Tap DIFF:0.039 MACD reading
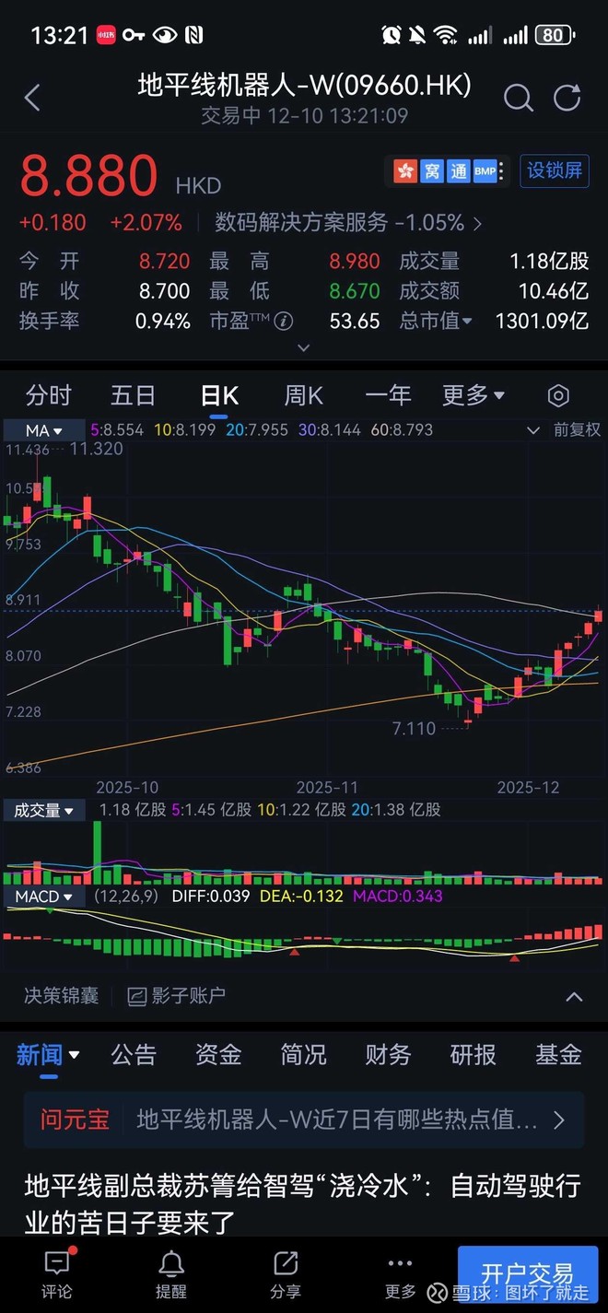 [x=211, y=896]
